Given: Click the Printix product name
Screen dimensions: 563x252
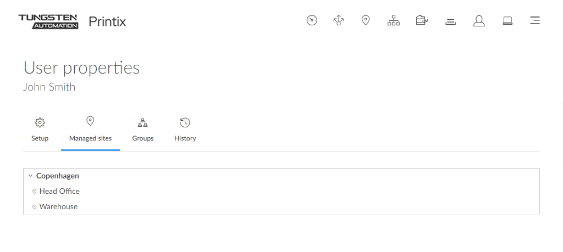Looking at the screenshot, I should 107,22.
